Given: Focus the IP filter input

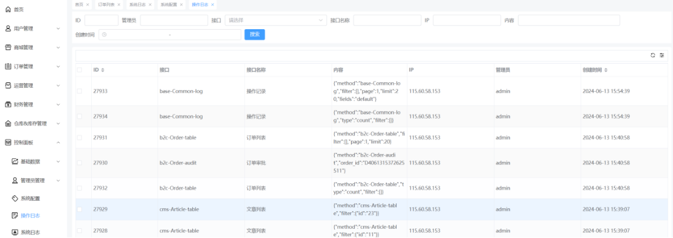Looking at the screenshot, I should [x=467, y=20].
